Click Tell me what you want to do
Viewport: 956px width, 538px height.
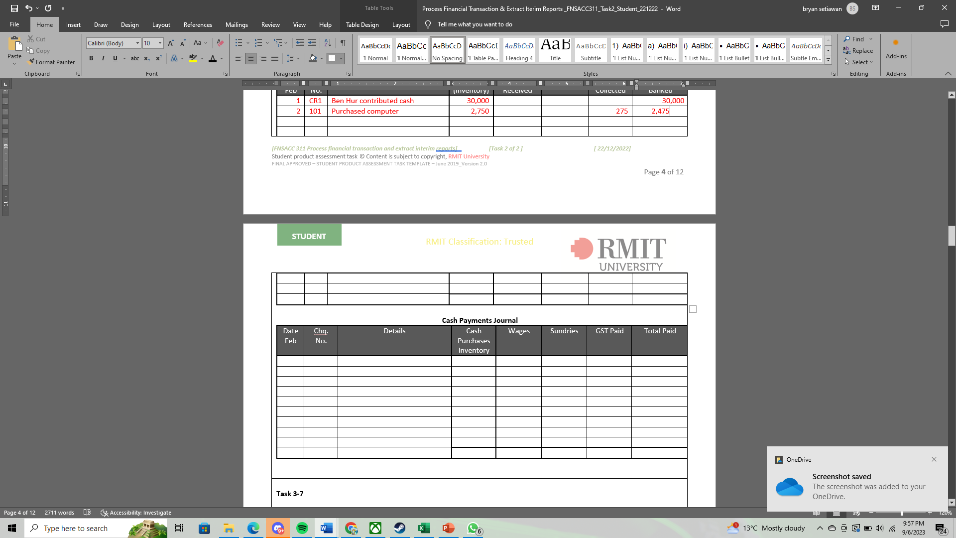click(x=475, y=24)
